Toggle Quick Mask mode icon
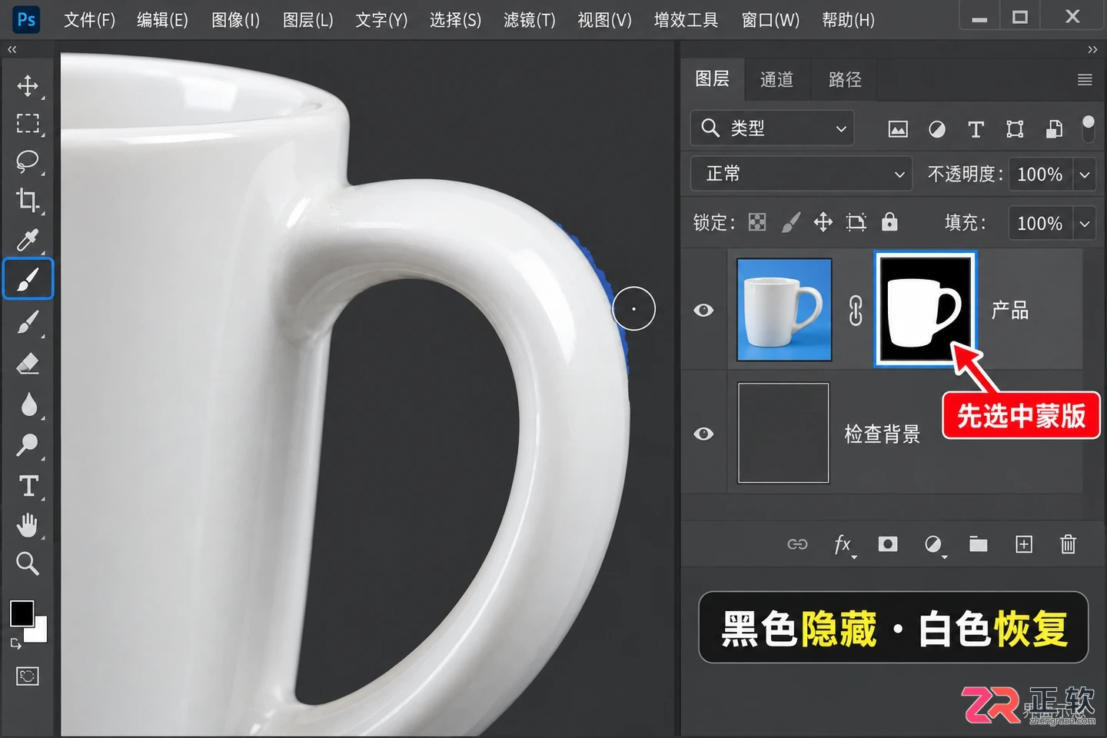The width and height of the screenshot is (1107, 738). [28, 676]
